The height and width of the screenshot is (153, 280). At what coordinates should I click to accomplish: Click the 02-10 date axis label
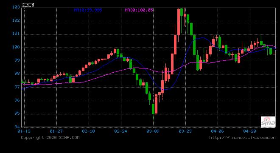coord(88,131)
